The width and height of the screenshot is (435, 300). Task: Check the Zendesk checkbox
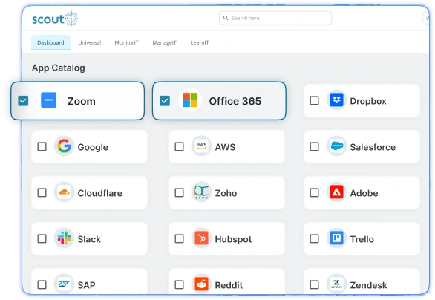[x=314, y=284]
